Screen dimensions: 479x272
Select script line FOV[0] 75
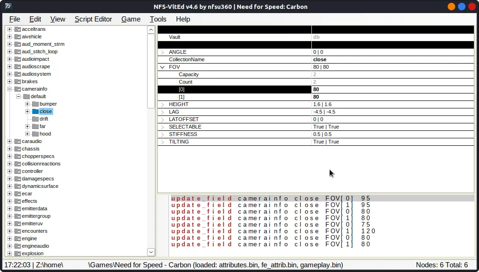[x=270, y=225]
